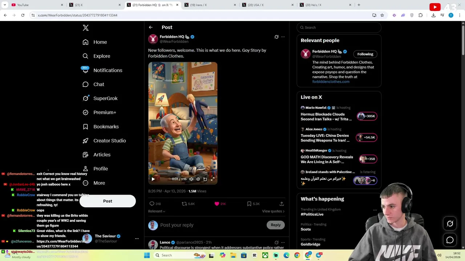The height and width of the screenshot is (261, 465).
Task: Click Grok icon on Forbidden HQ post
Action: coord(276,37)
